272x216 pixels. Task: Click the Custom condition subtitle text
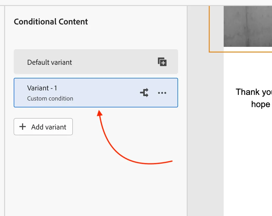(x=50, y=98)
